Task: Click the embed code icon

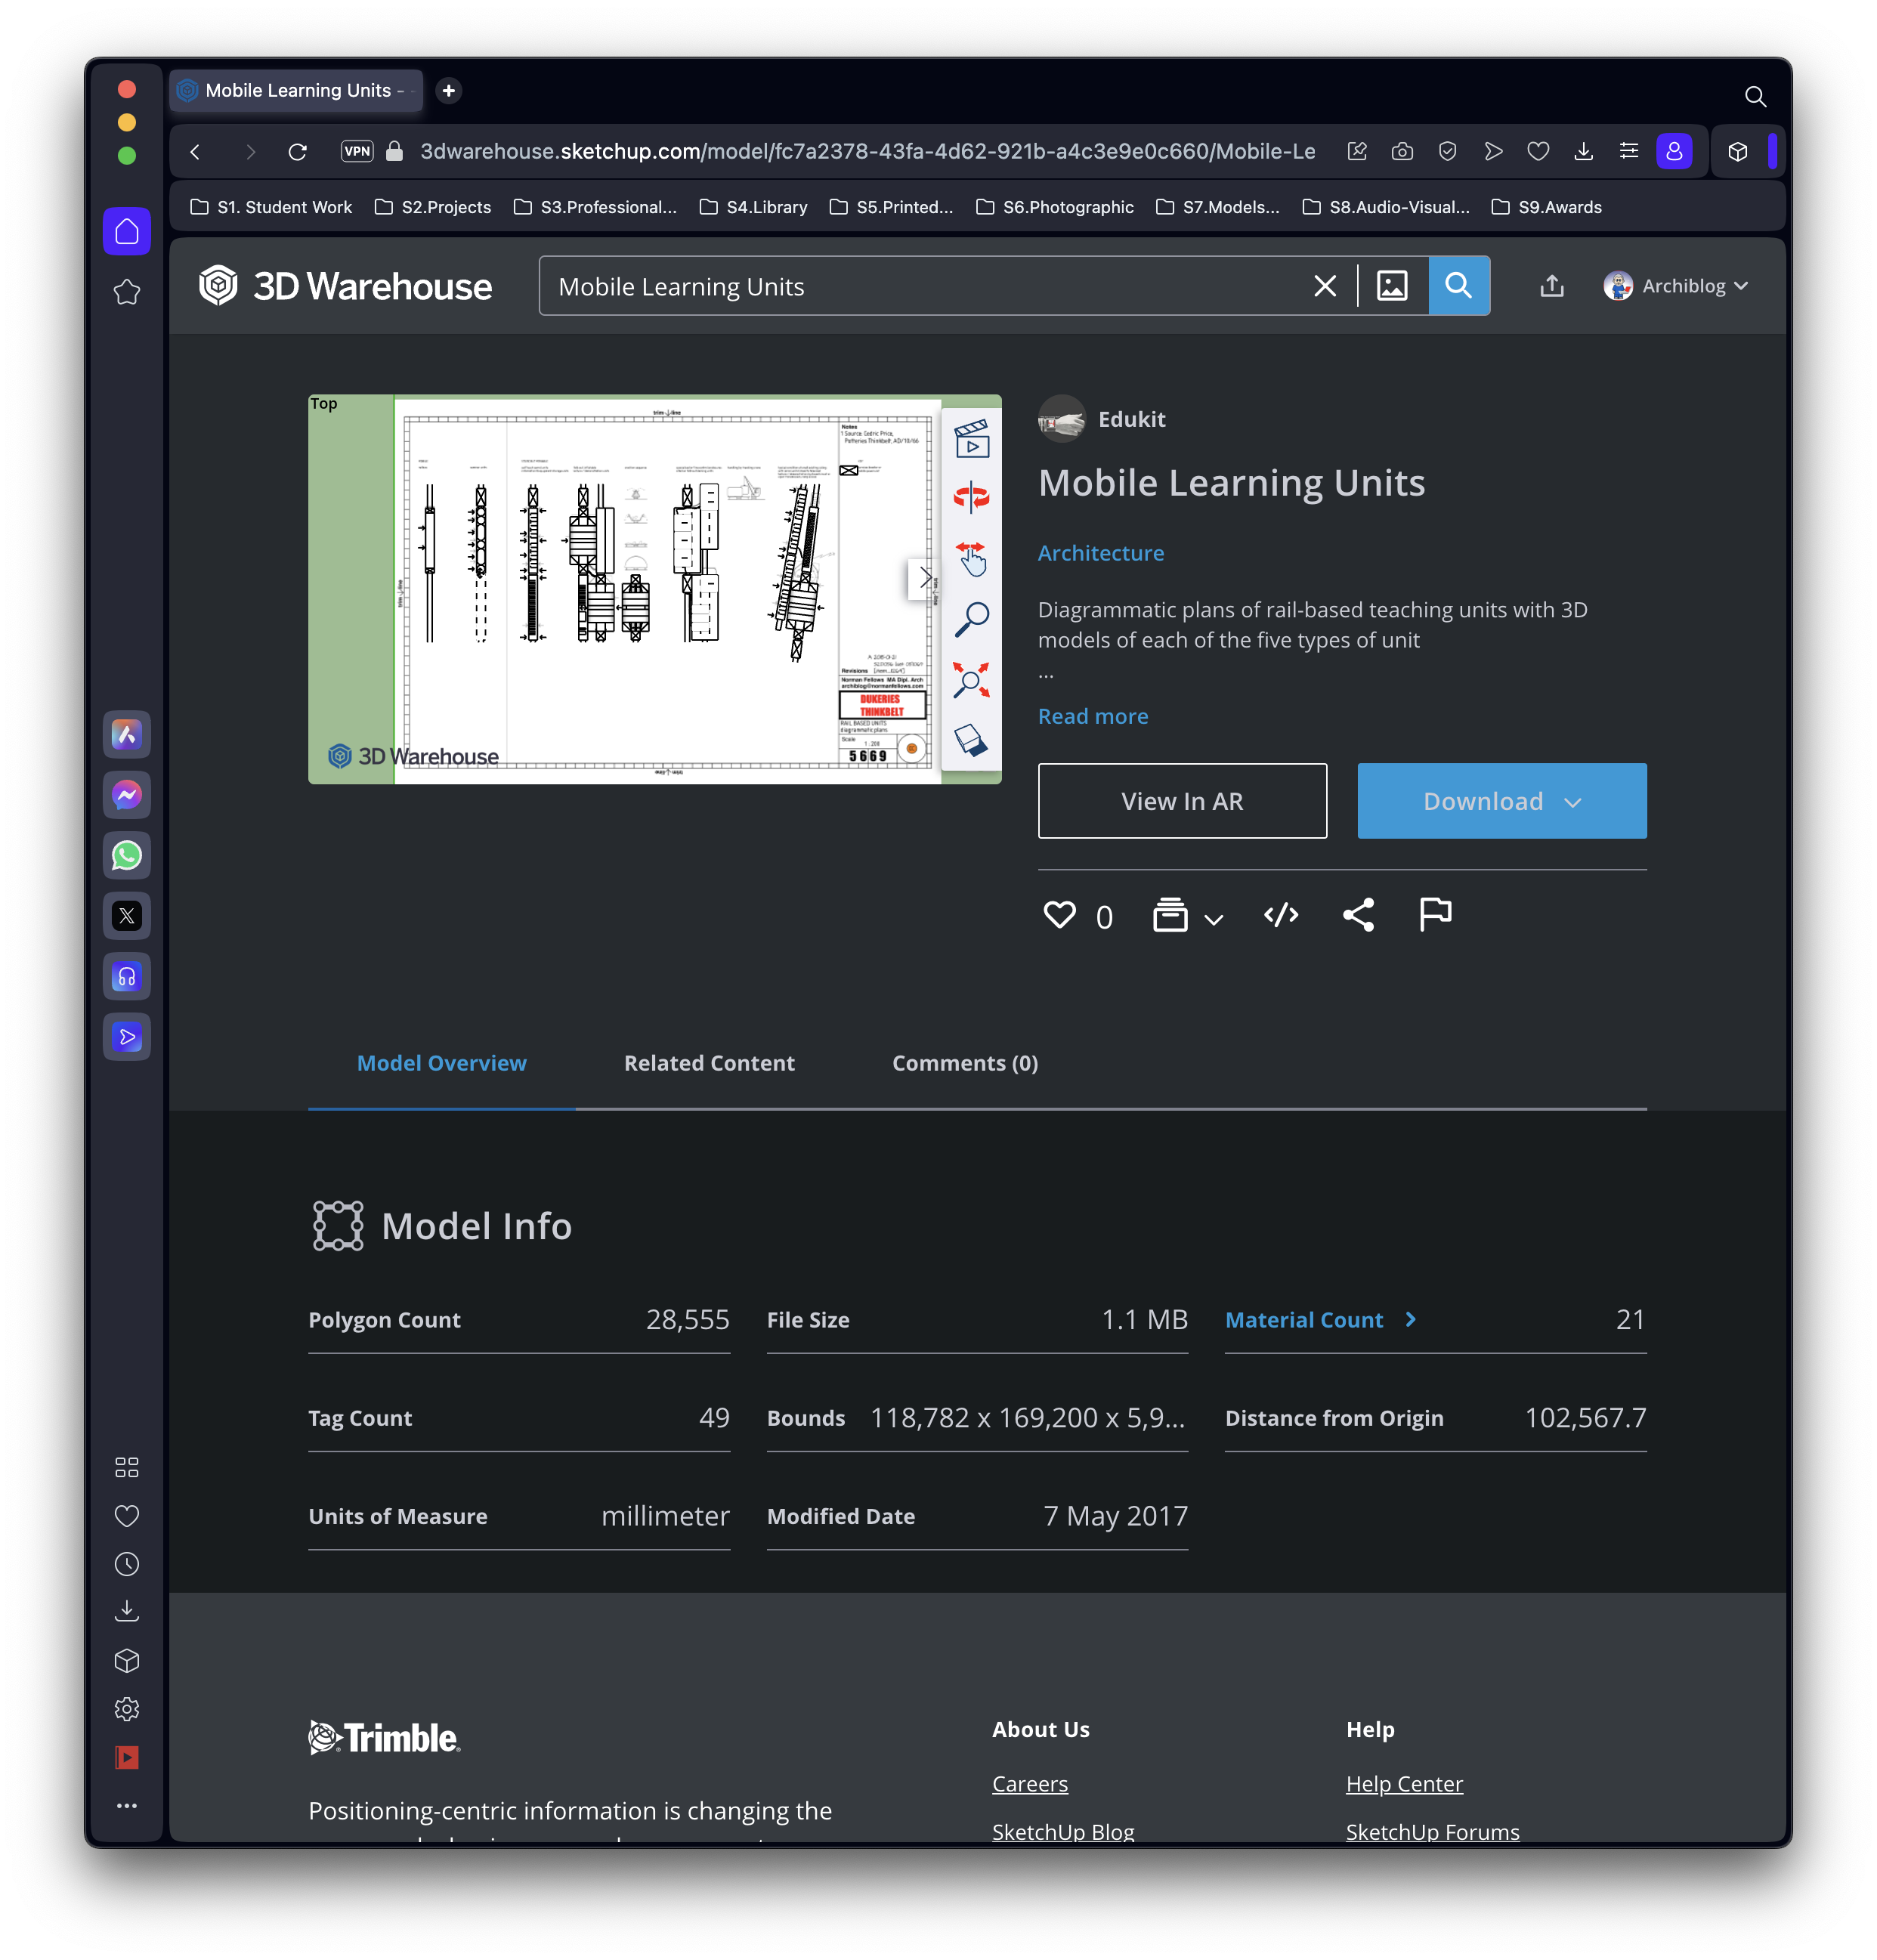Action: tap(1279, 914)
